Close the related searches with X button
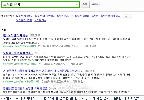The image size is (144, 100). point(130,16)
